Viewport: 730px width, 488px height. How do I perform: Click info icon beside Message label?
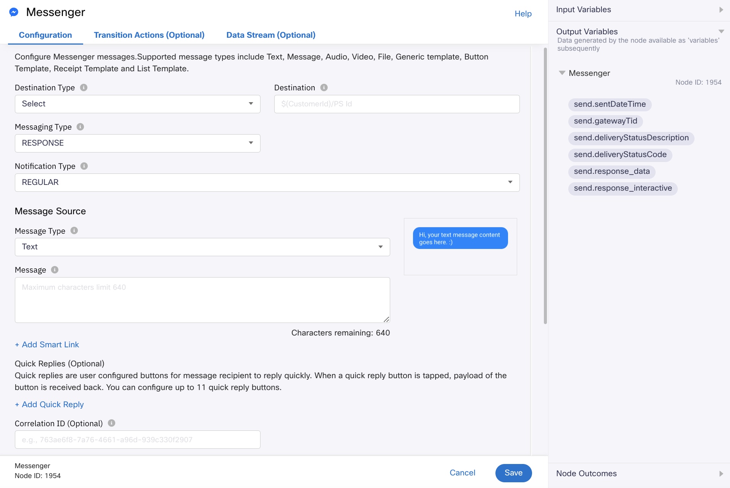(55, 270)
